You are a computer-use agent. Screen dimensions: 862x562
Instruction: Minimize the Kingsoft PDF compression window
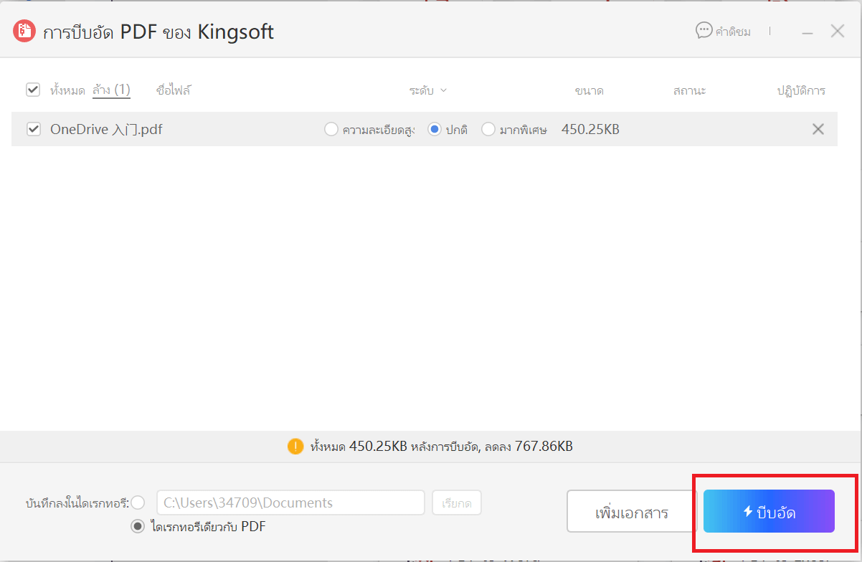[x=807, y=32]
